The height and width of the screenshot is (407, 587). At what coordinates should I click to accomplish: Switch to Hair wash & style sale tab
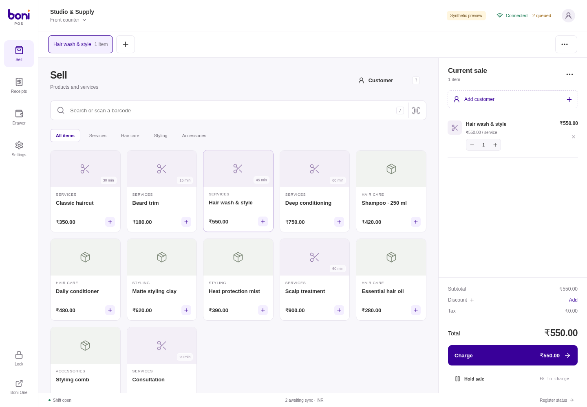pyautogui.click(x=80, y=44)
